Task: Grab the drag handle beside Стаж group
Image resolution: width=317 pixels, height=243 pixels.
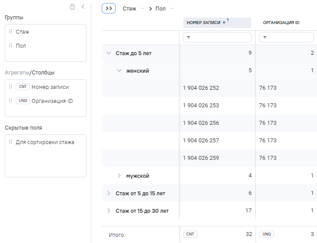Action: coord(11,32)
